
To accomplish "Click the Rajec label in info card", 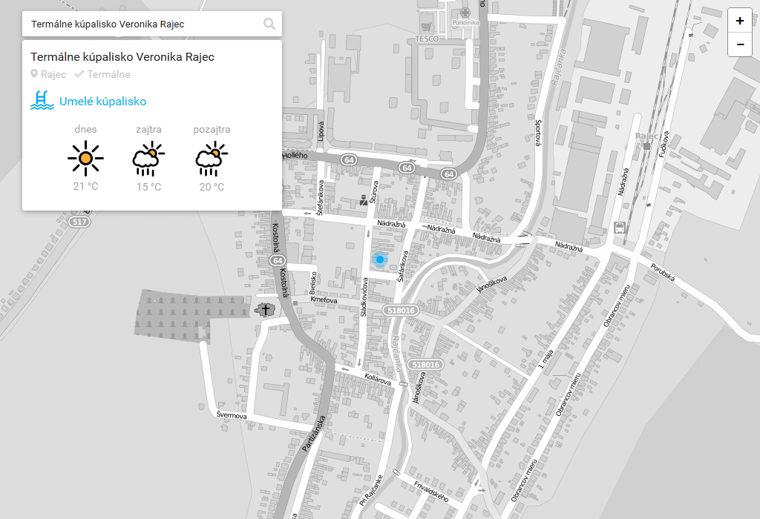I will point(53,74).
